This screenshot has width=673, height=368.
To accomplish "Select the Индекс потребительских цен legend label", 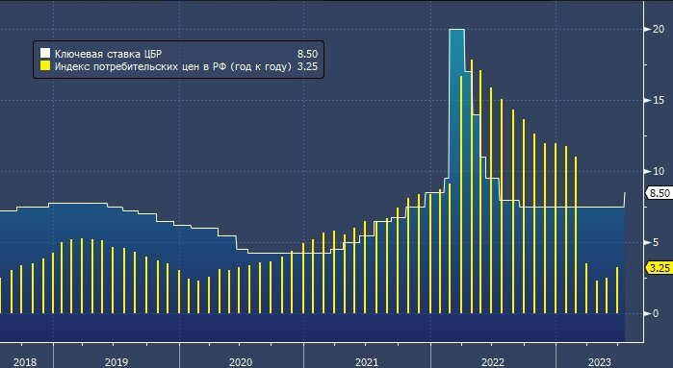I will pyautogui.click(x=173, y=66).
